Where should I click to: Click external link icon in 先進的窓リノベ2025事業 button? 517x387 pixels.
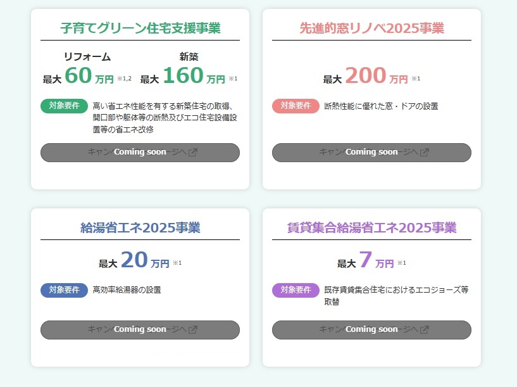(425, 152)
